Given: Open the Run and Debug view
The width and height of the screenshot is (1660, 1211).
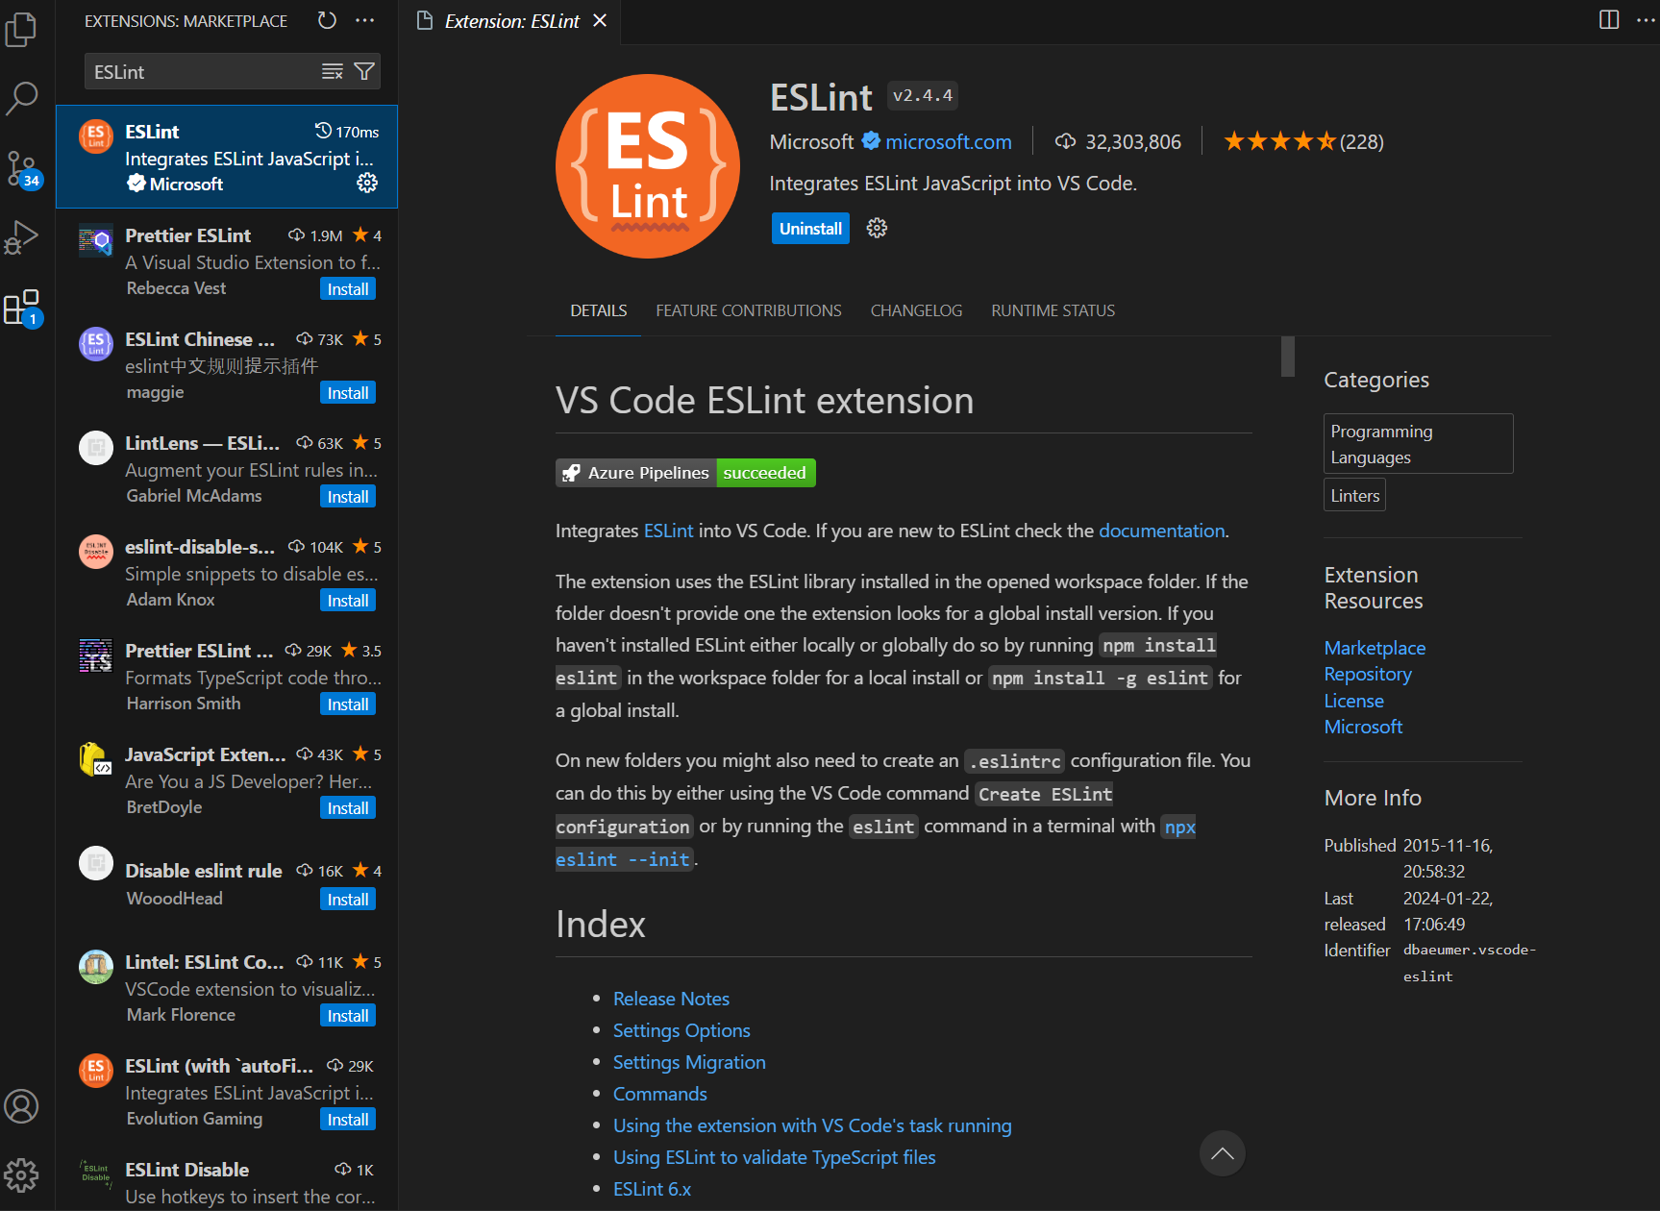Looking at the screenshot, I should click(21, 237).
